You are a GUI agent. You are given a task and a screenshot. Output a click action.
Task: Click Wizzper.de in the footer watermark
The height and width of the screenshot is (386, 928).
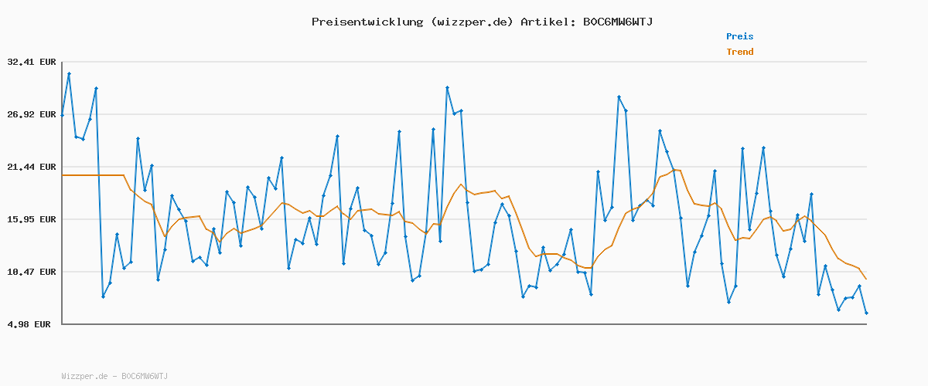click(86, 376)
